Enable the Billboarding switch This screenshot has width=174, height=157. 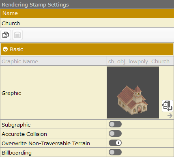click(115, 152)
